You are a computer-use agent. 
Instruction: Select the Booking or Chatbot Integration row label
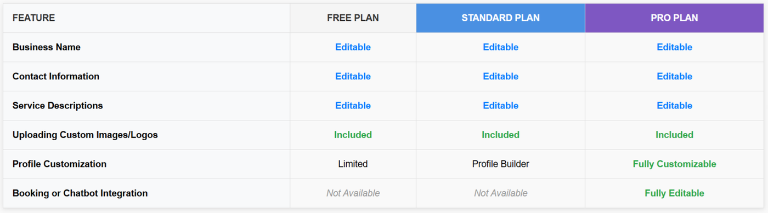80,193
